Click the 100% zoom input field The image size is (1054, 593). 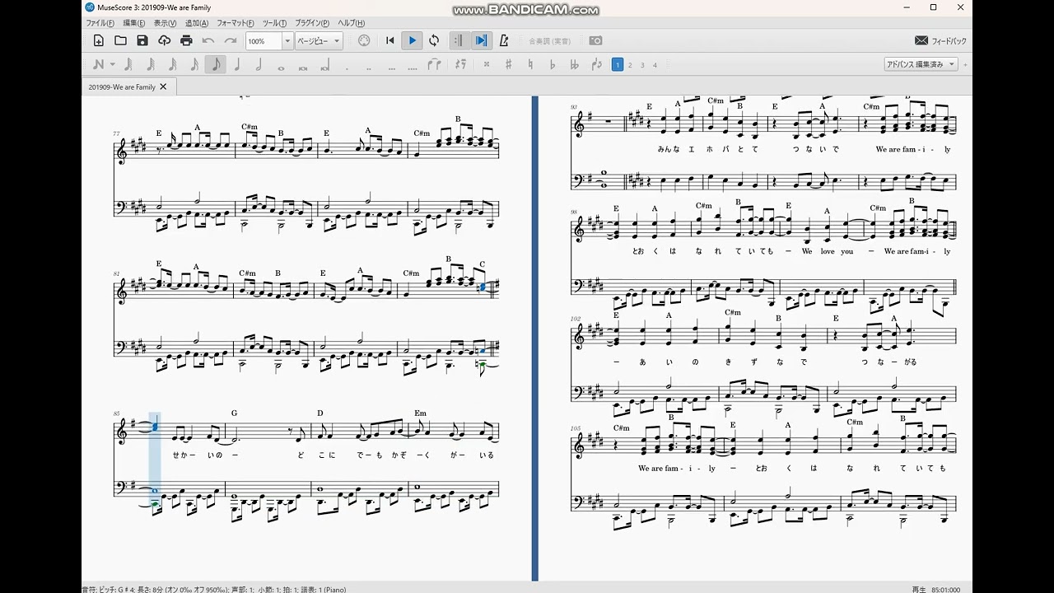pyautogui.click(x=263, y=40)
